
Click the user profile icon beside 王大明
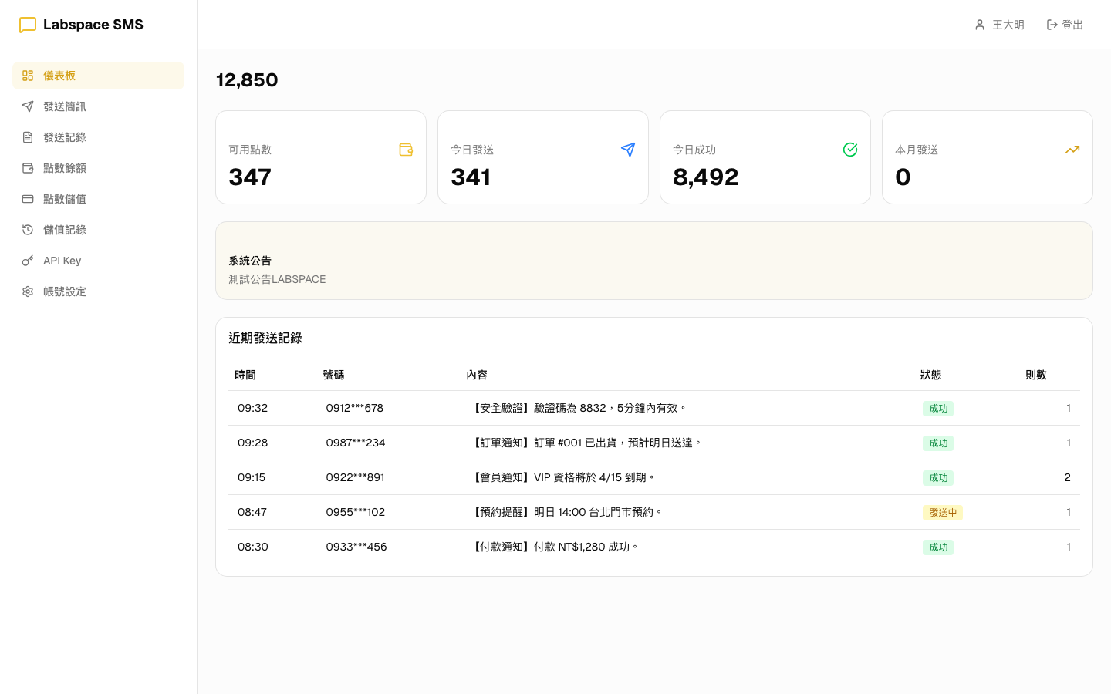click(980, 25)
